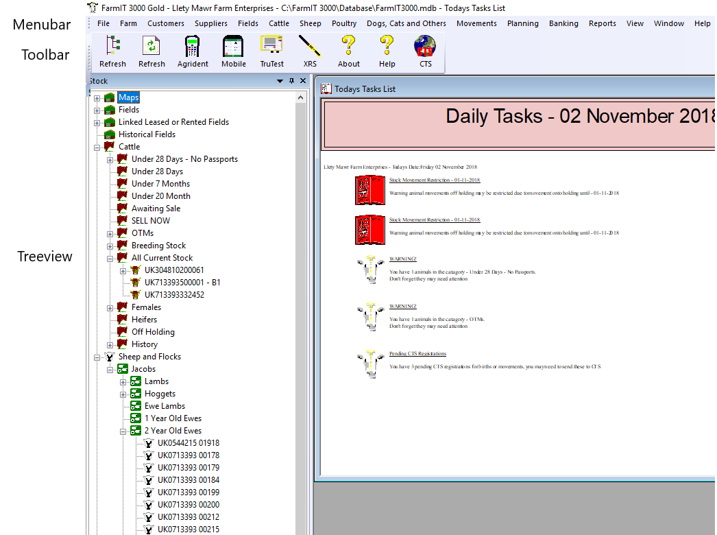The height and width of the screenshot is (535, 717).
Task: Select the Under 7 Months tree item
Action: coord(160,184)
